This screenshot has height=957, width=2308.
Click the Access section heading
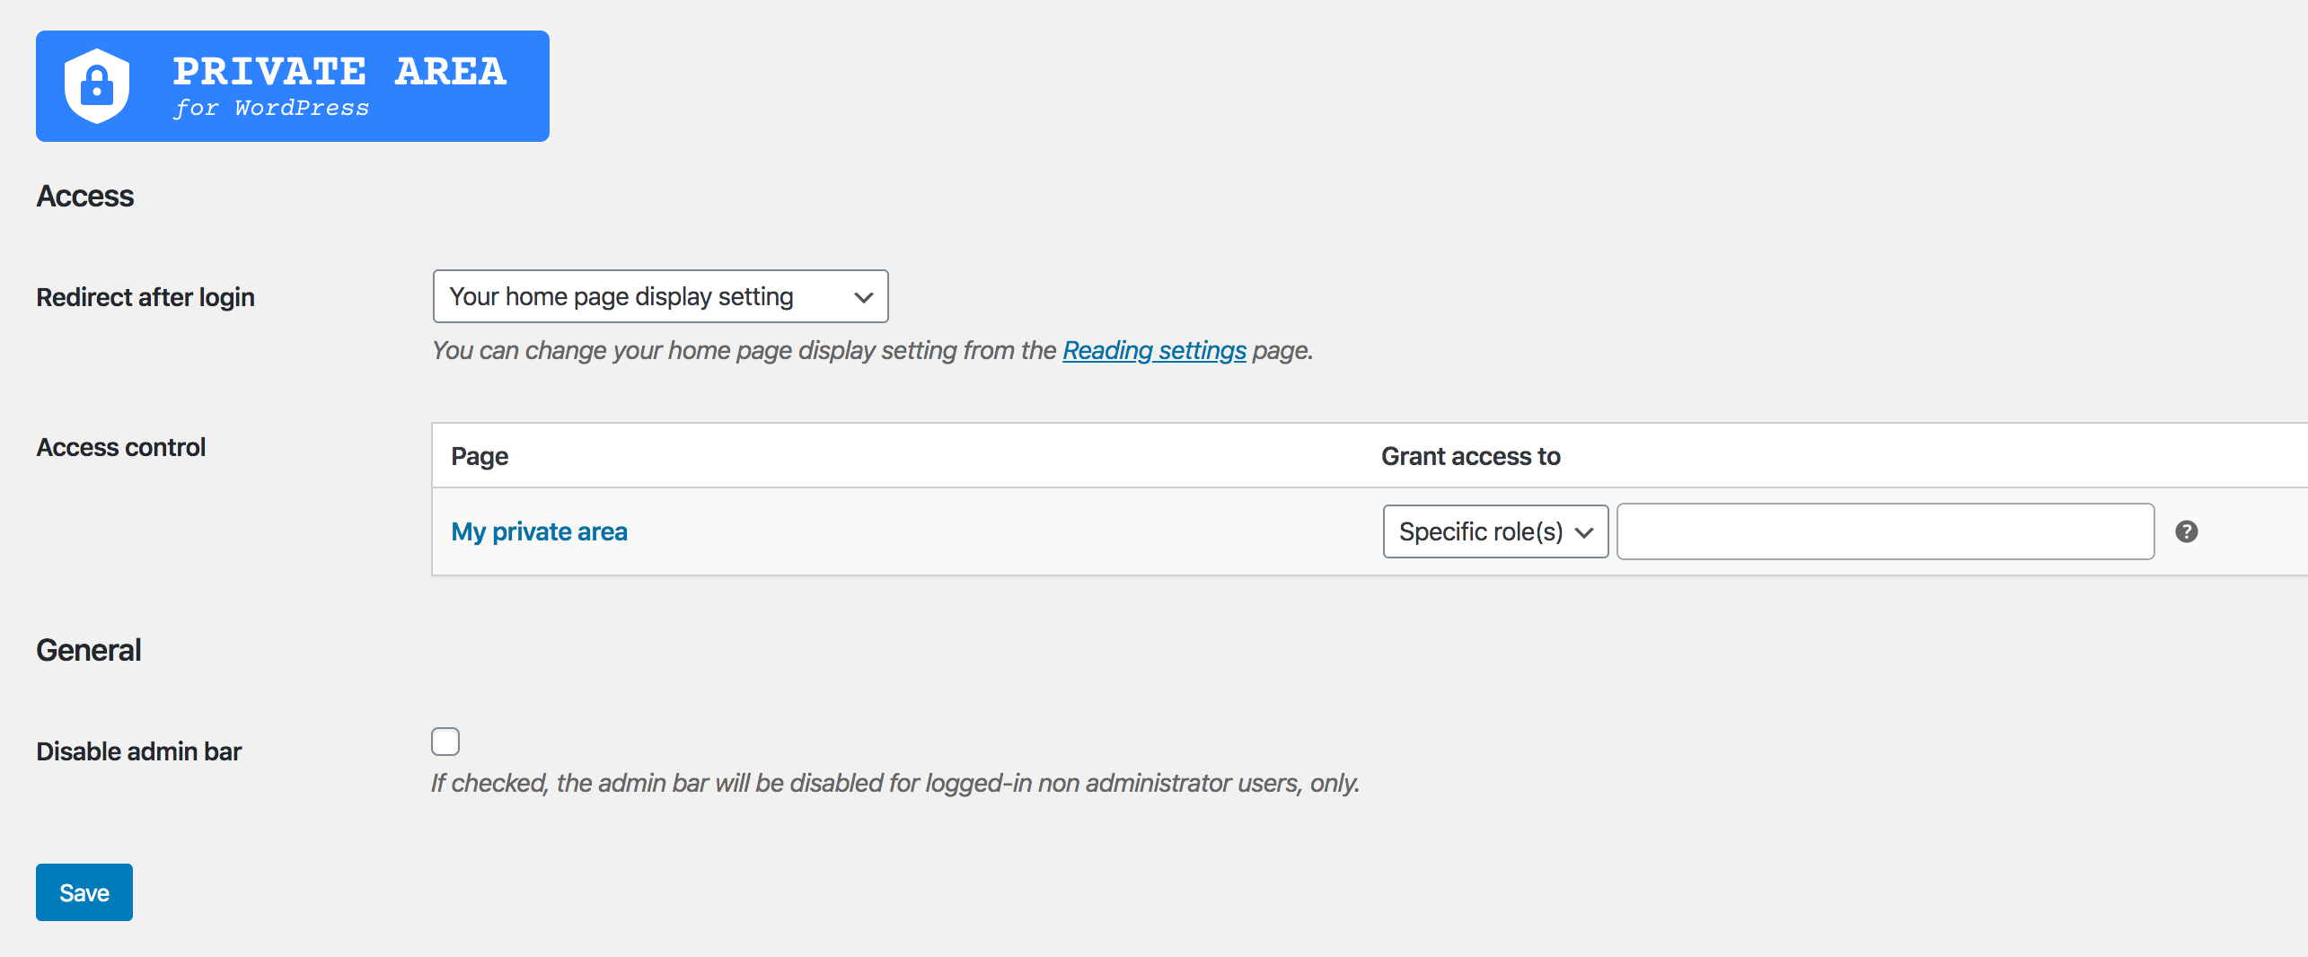pos(85,196)
